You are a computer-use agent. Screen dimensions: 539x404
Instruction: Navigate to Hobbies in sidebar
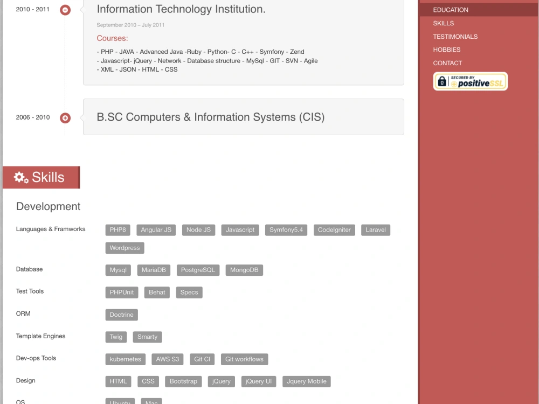point(446,50)
